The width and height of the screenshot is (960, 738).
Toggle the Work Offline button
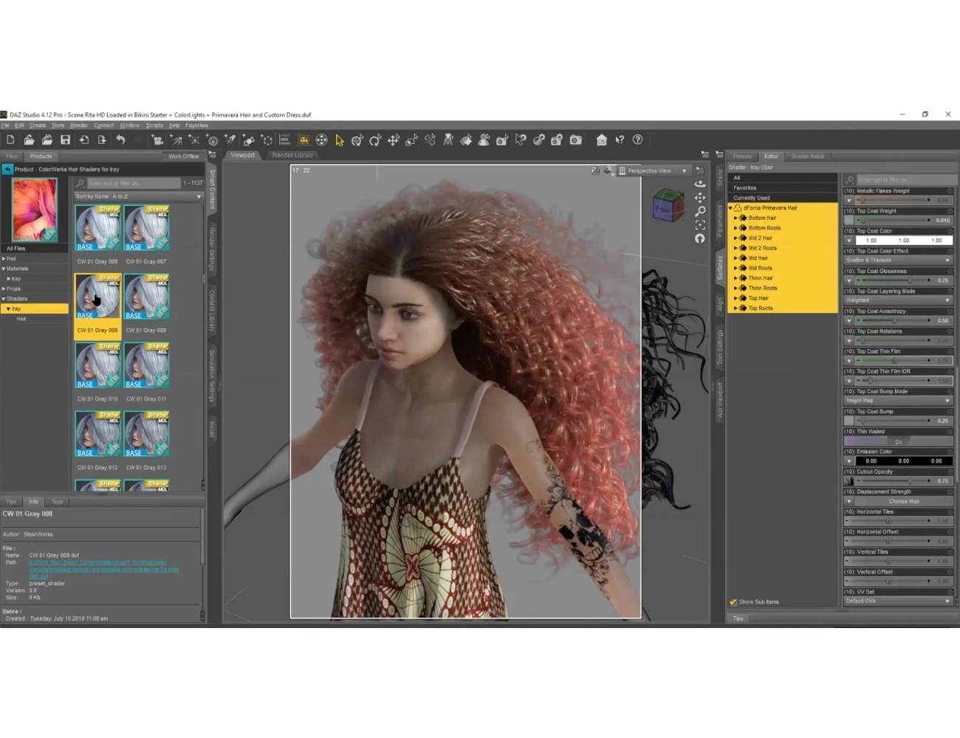pos(183,156)
